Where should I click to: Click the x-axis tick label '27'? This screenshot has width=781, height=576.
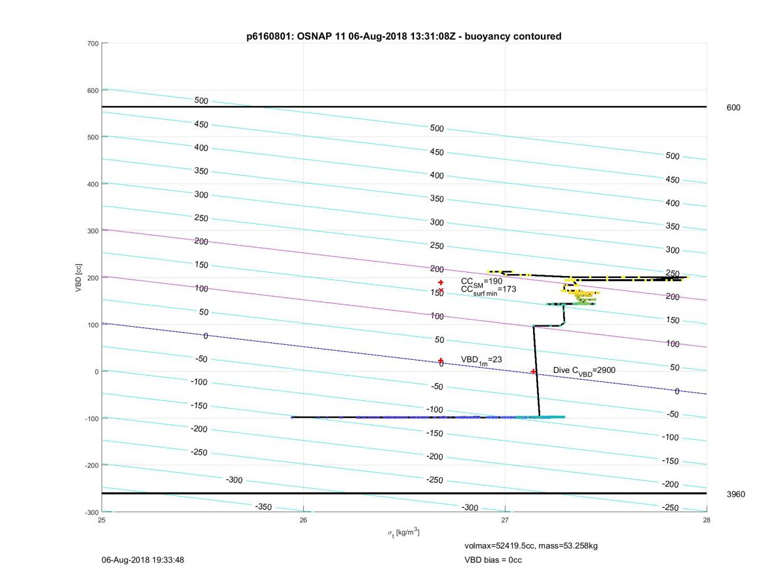click(x=505, y=519)
